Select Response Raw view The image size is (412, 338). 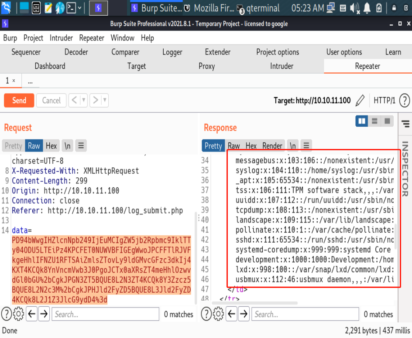(x=233, y=146)
